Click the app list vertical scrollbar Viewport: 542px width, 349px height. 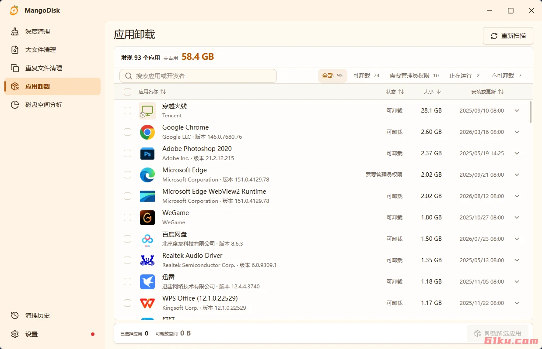click(x=531, y=112)
